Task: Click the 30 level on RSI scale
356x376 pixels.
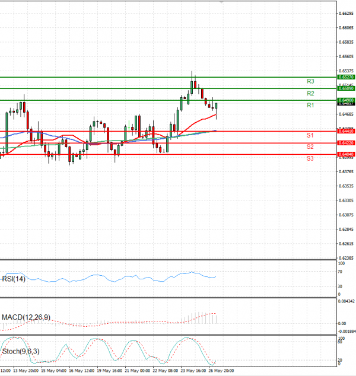Action: tap(340, 286)
